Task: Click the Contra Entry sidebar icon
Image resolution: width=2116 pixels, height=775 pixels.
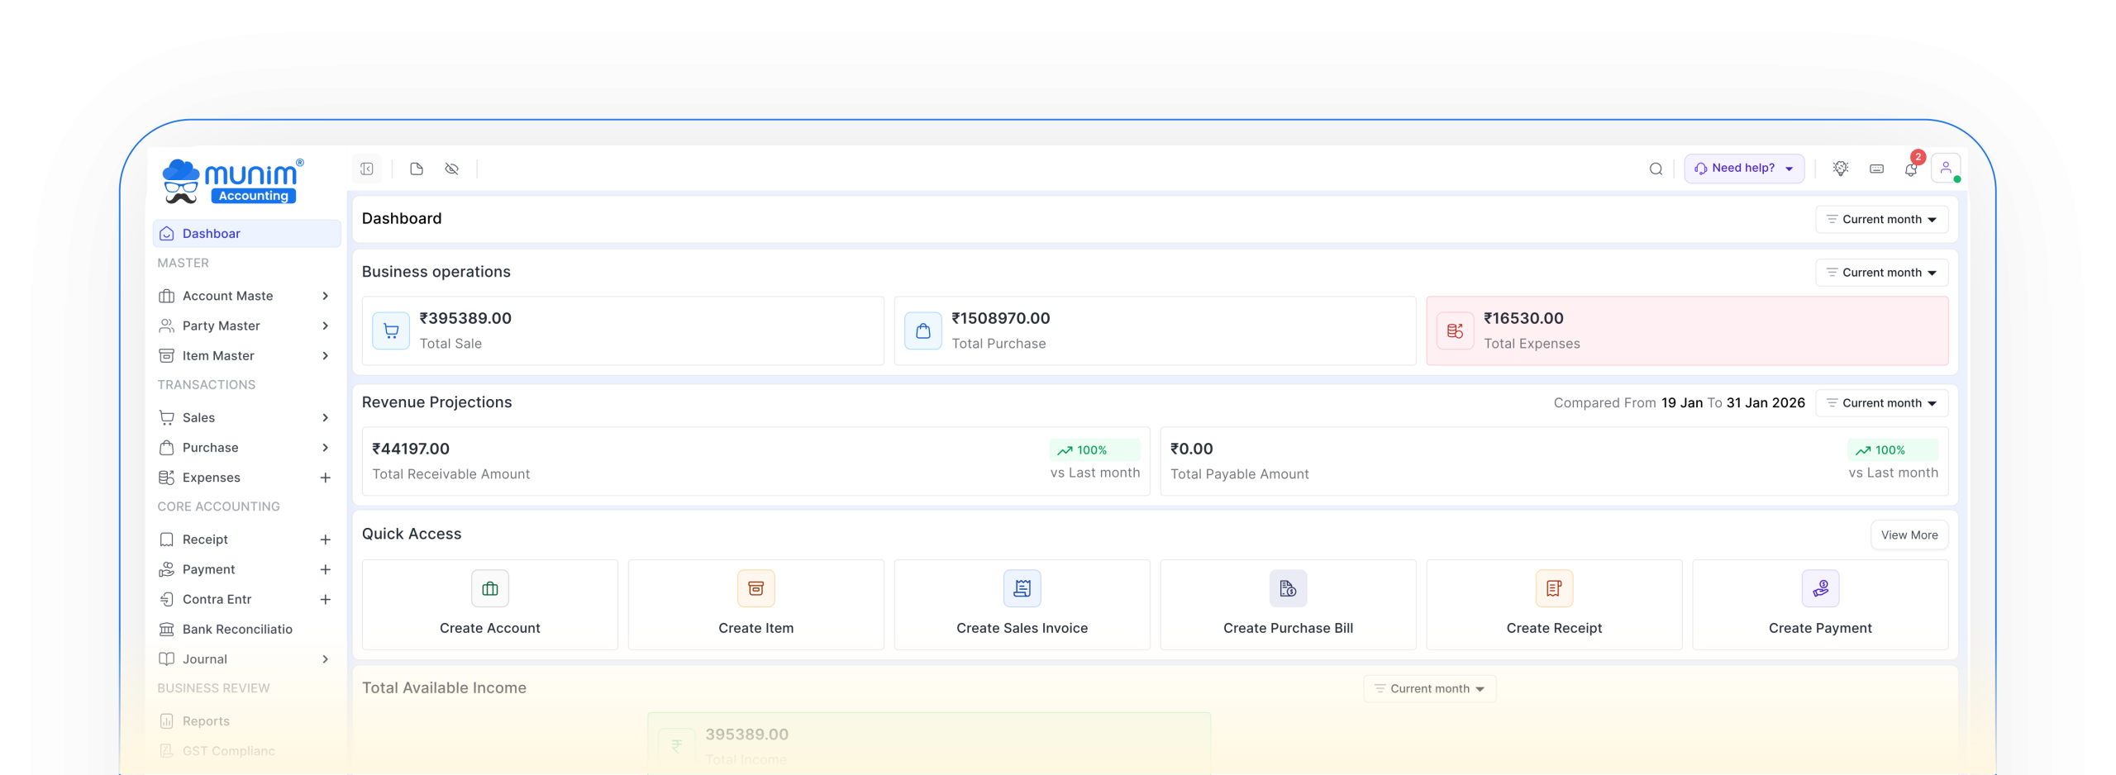Action: coord(166,599)
